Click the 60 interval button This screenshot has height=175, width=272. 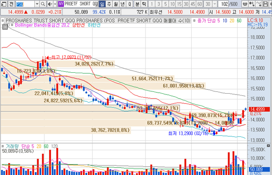pos(199,4)
